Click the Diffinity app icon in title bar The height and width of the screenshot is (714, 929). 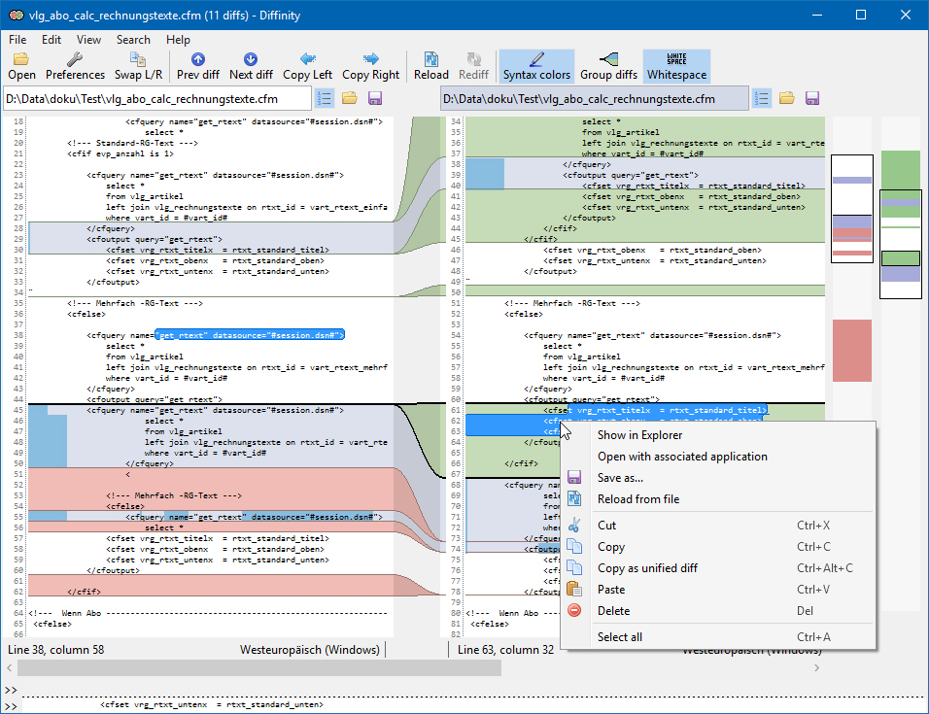[16, 16]
